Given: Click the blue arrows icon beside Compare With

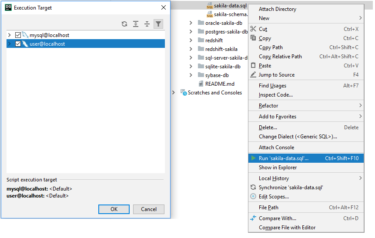Looking at the screenshot, I should pyautogui.click(x=253, y=218).
